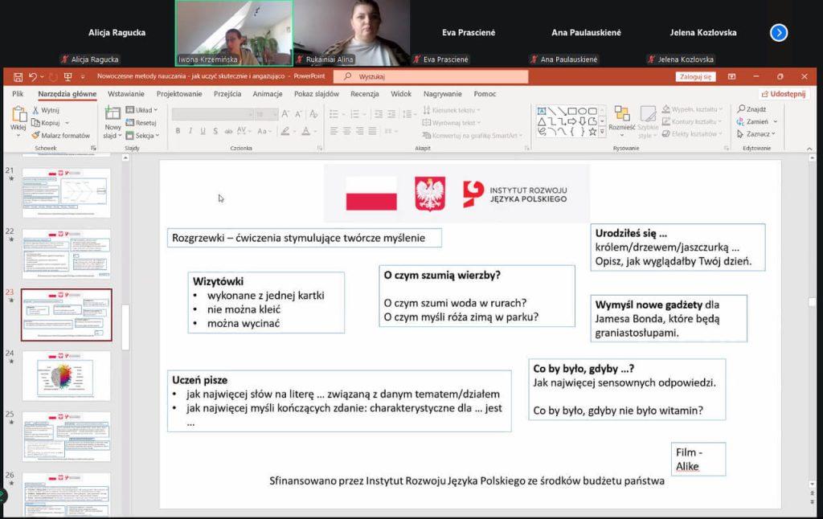Screen dimensions: 823x519
Task: Switch to the Wstawianie tab
Action: pyautogui.click(x=125, y=94)
